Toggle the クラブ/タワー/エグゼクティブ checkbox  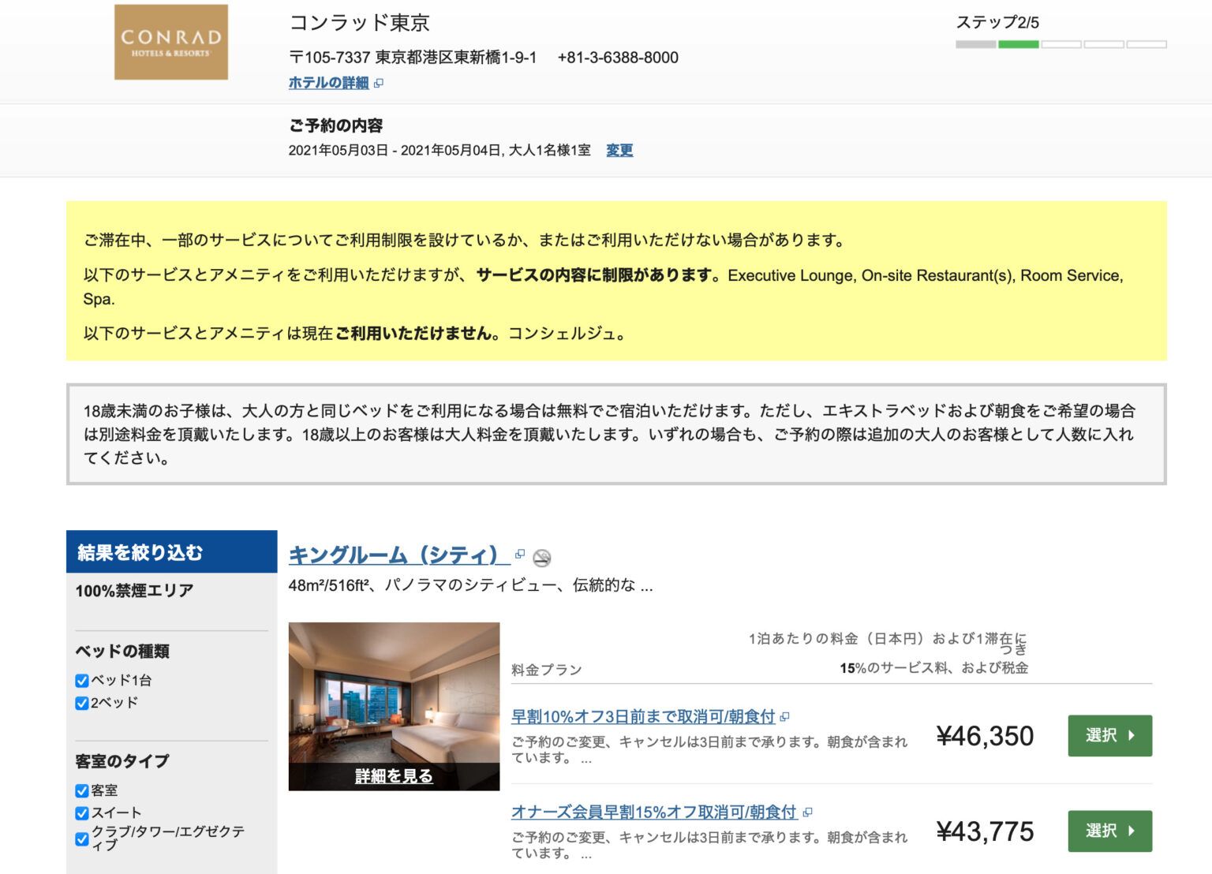[82, 839]
